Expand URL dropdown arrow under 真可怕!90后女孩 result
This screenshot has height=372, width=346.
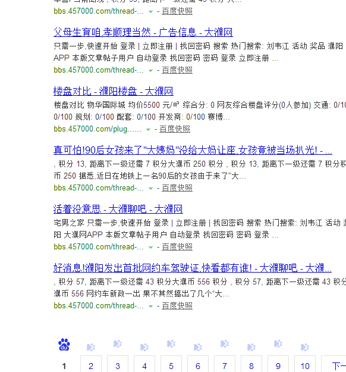point(150,188)
